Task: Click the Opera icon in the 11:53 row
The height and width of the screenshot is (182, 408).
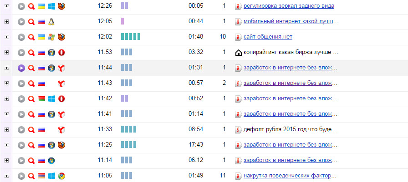Action: click(61, 53)
